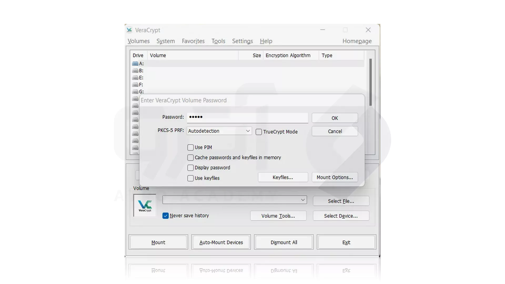Open the PKCS-5 PRF Autodetection dropdown
The width and height of the screenshot is (505, 284).
coord(219,131)
